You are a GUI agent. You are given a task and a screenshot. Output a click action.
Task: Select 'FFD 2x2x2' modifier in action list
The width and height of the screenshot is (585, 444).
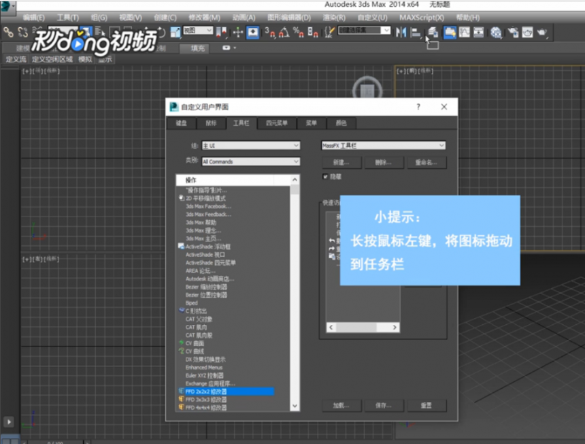226,392
